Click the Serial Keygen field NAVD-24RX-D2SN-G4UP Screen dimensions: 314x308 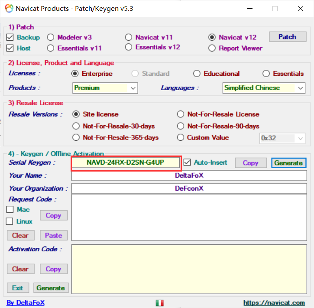[x=126, y=162]
